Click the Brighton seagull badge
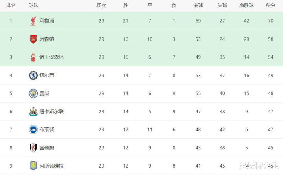The width and height of the screenshot is (283, 175). [x=33, y=129]
